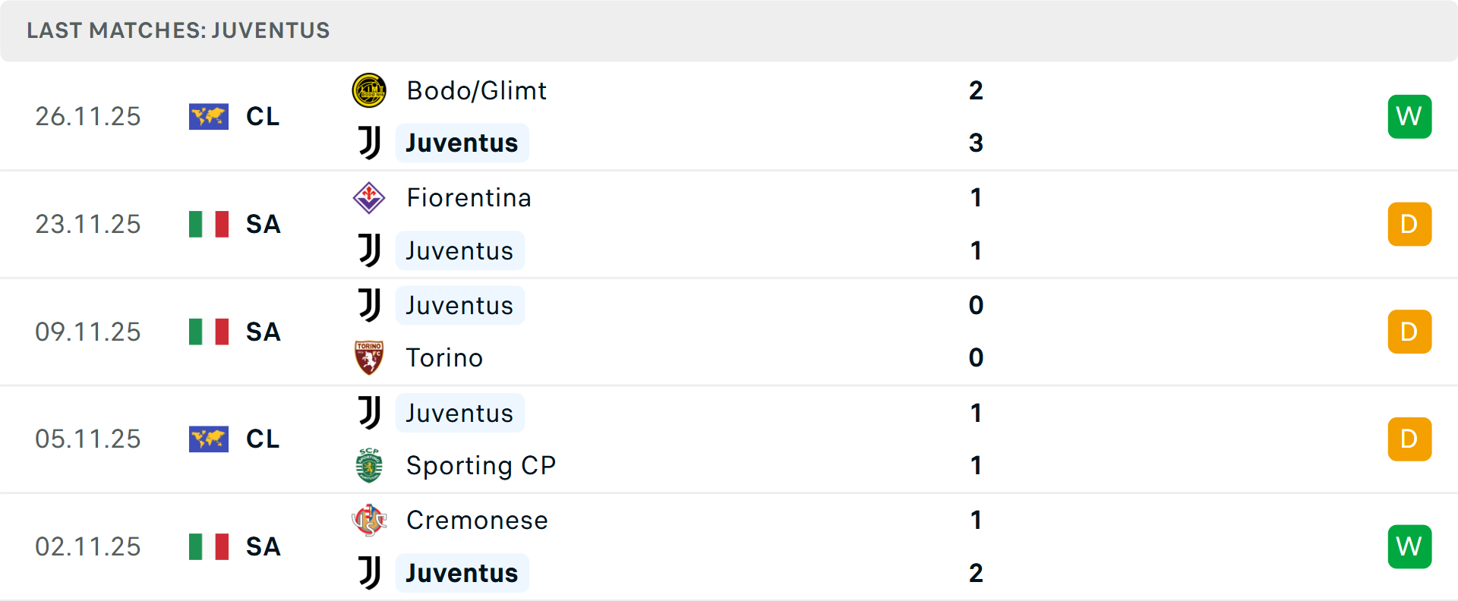The image size is (1458, 601).
Task: Click the Last Matches: Juventus header
Action: coord(178,30)
